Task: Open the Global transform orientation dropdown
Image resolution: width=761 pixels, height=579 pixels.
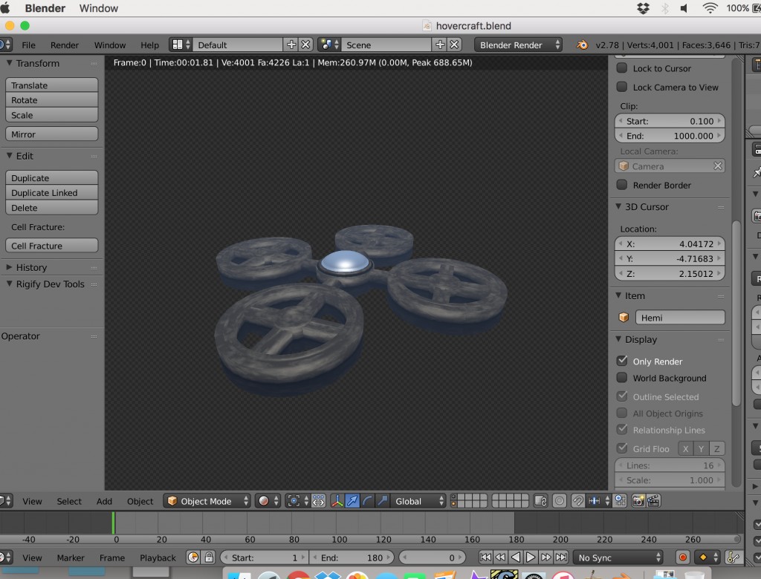Action: 416,501
